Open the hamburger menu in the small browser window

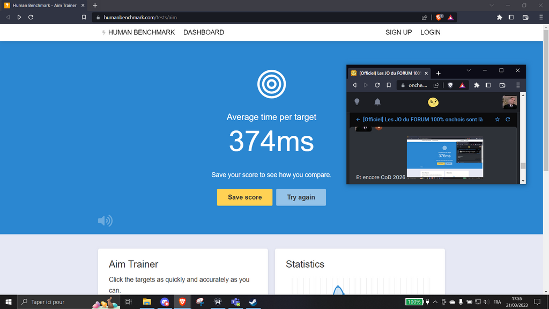[517, 85]
